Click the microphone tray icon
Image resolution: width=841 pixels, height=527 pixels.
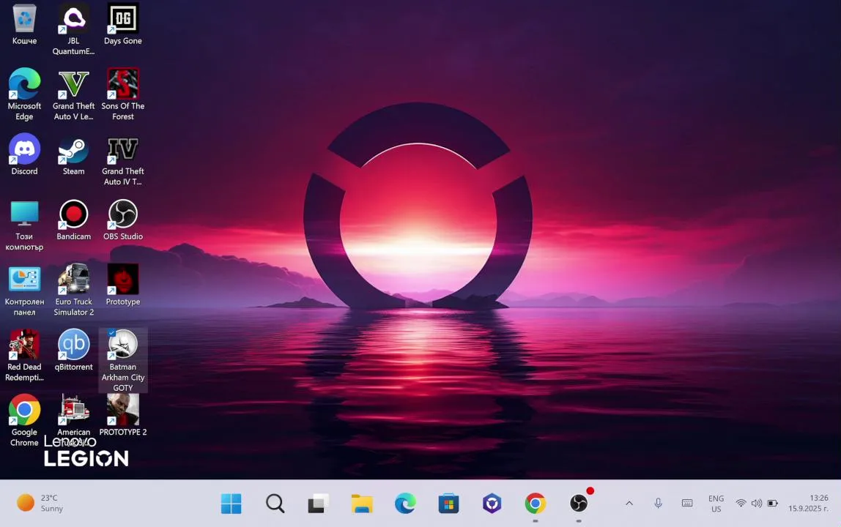click(x=658, y=503)
